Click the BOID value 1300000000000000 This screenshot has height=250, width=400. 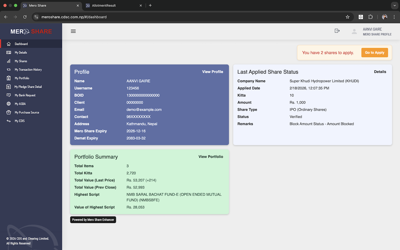pyautogui.click(x=143, y=95)
